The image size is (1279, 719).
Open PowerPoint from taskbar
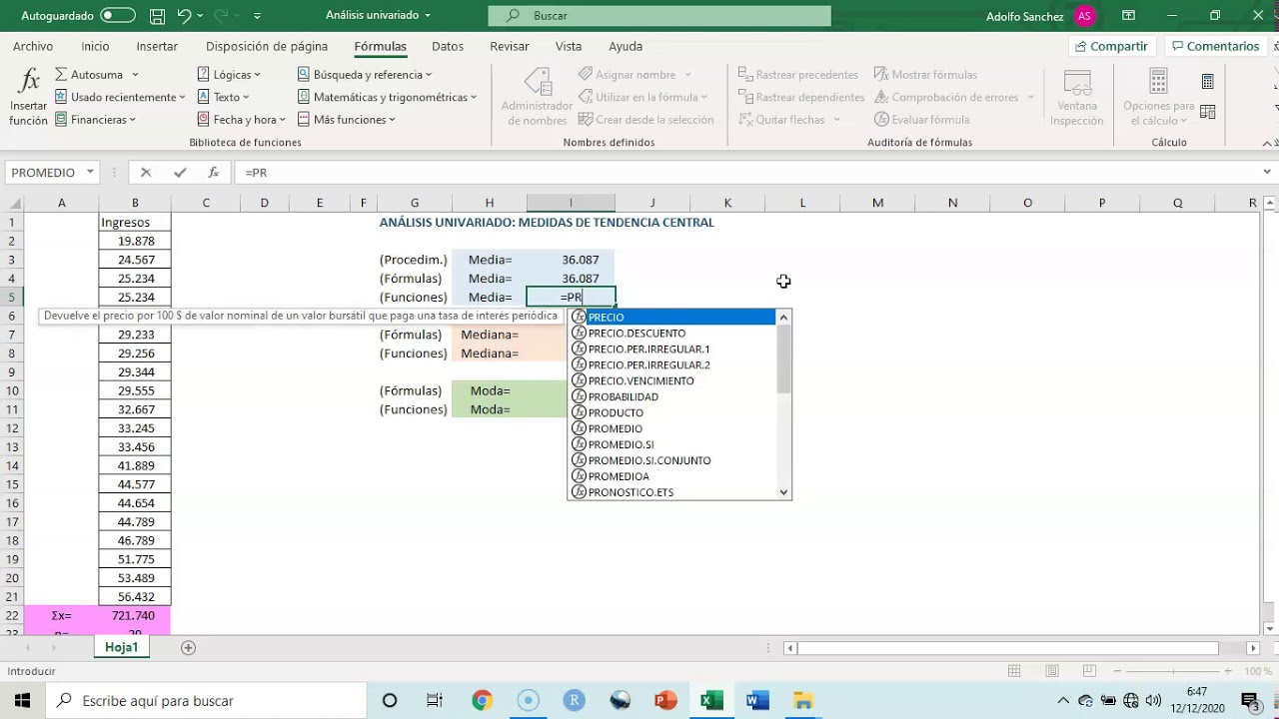(x=665, y=701)
